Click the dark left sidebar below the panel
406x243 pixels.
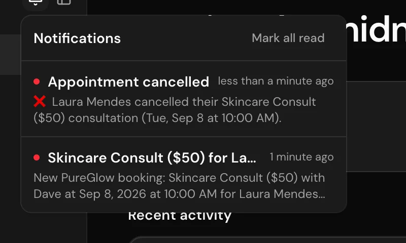(43, 228)
